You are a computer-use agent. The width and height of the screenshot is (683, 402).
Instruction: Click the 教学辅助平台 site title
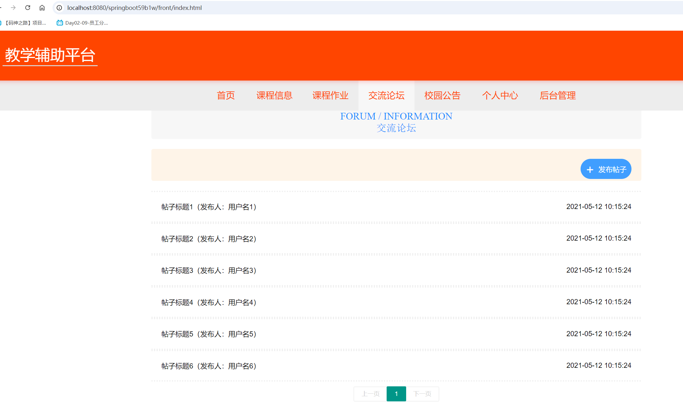pyautogui.click(x=50, y=55)
